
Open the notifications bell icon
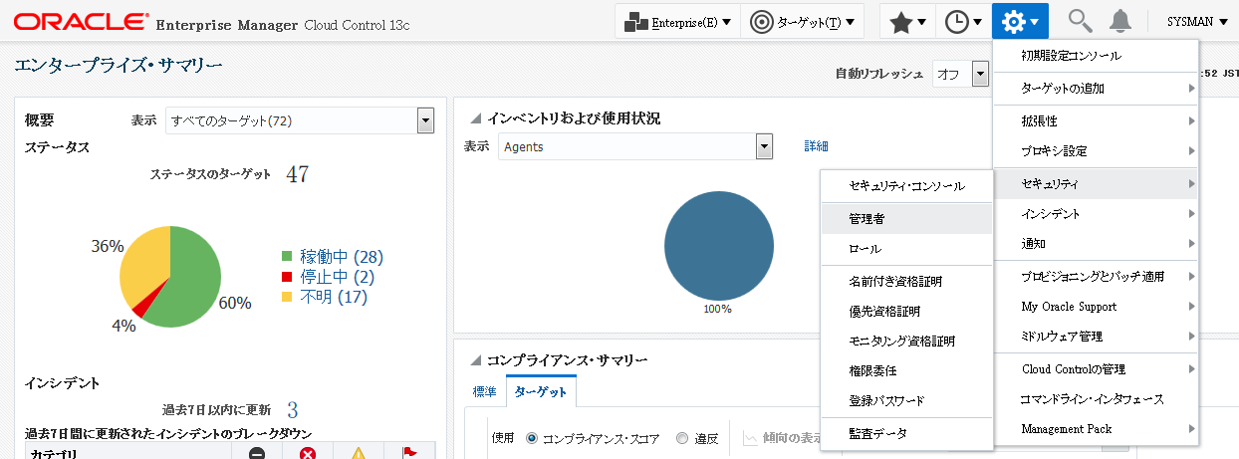1120,21
